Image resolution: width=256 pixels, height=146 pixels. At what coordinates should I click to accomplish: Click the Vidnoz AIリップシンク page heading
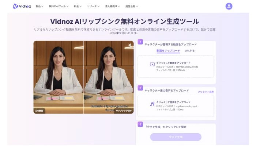click(125, 22)
